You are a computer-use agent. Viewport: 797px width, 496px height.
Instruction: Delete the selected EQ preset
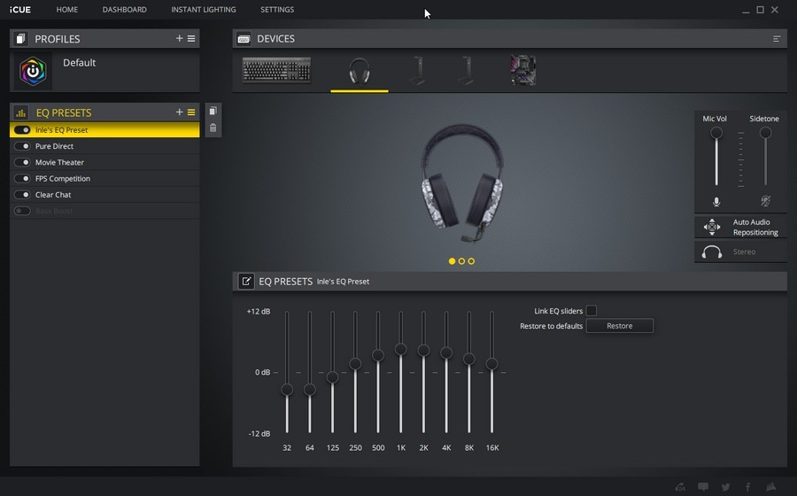tap(213, 128)
